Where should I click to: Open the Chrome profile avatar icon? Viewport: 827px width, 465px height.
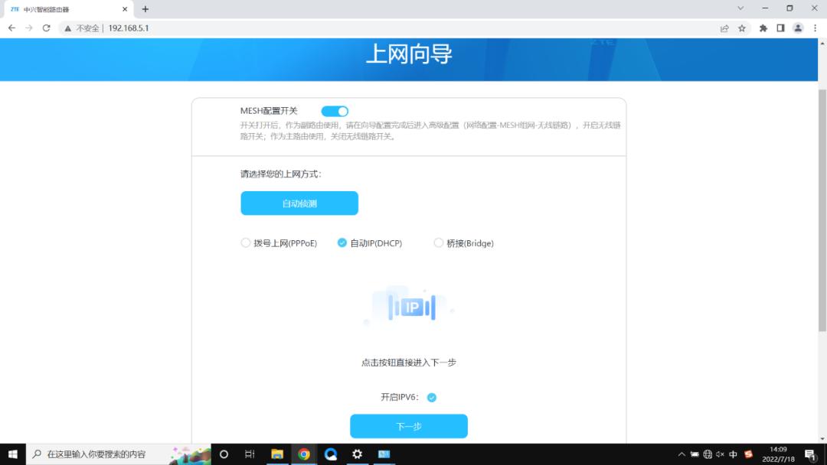coord(798,28)
